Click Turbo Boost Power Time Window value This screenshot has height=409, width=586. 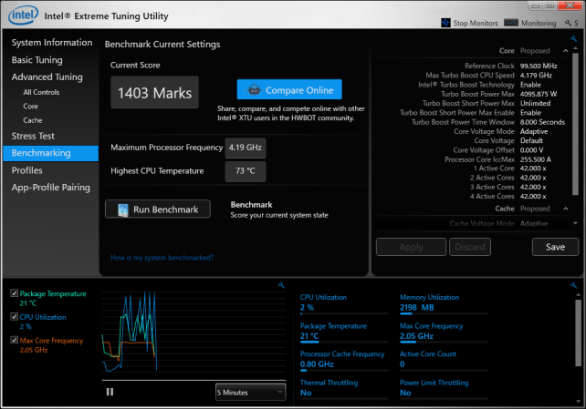point(542,122)
